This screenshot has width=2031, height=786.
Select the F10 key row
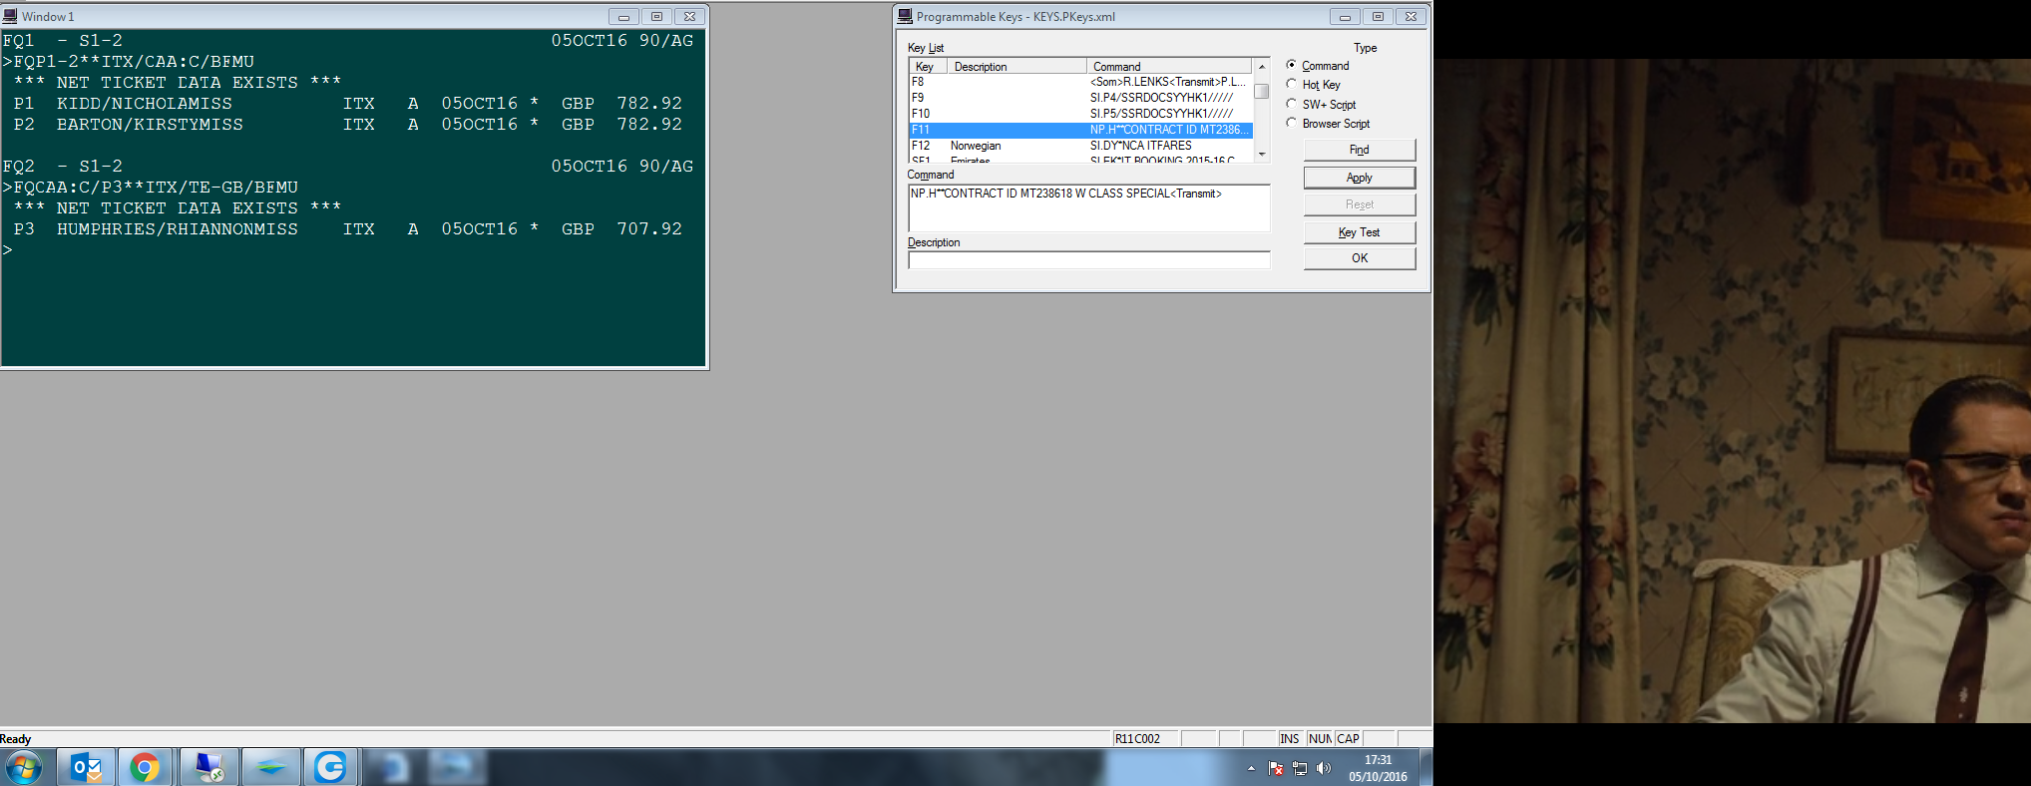pos(1080,114)
